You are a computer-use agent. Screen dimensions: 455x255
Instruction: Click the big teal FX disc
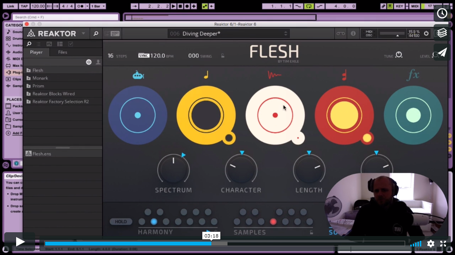pos(413,115)
